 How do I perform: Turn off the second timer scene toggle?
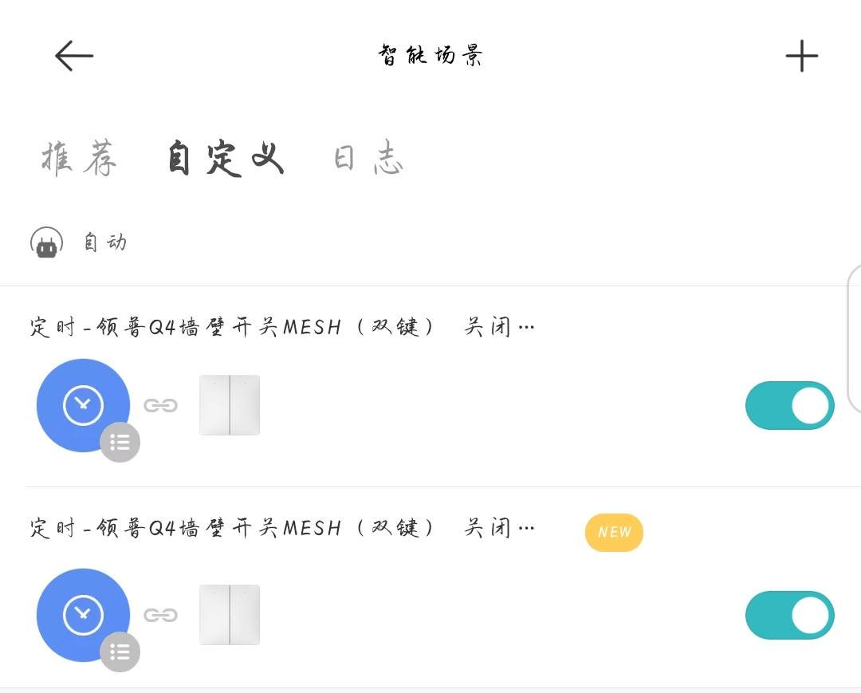[789, 615]
